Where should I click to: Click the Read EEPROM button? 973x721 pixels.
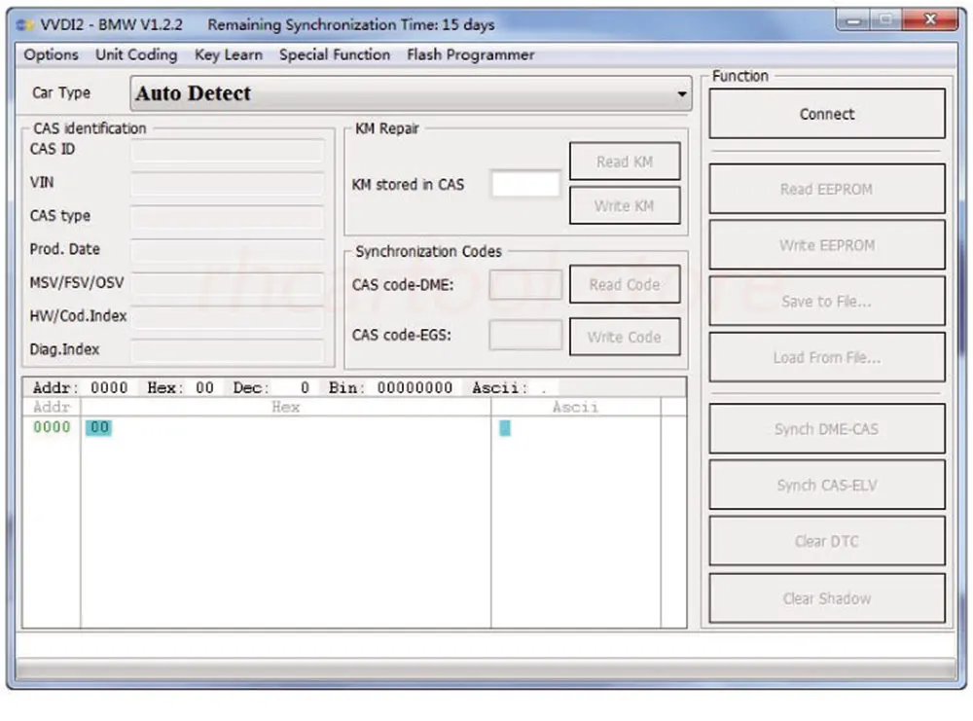[826, 189]
